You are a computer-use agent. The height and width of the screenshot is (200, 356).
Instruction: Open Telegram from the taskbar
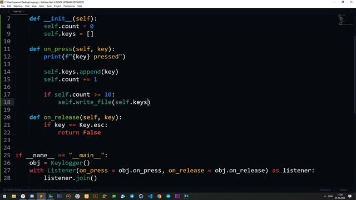pos(132,196)
